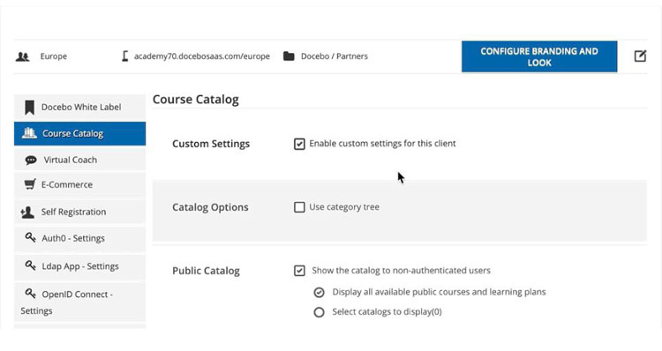Image resolution: width=662 pixels, height=351 pixels.
Task: Click the Course Catalog page heading
Action: 195,100
